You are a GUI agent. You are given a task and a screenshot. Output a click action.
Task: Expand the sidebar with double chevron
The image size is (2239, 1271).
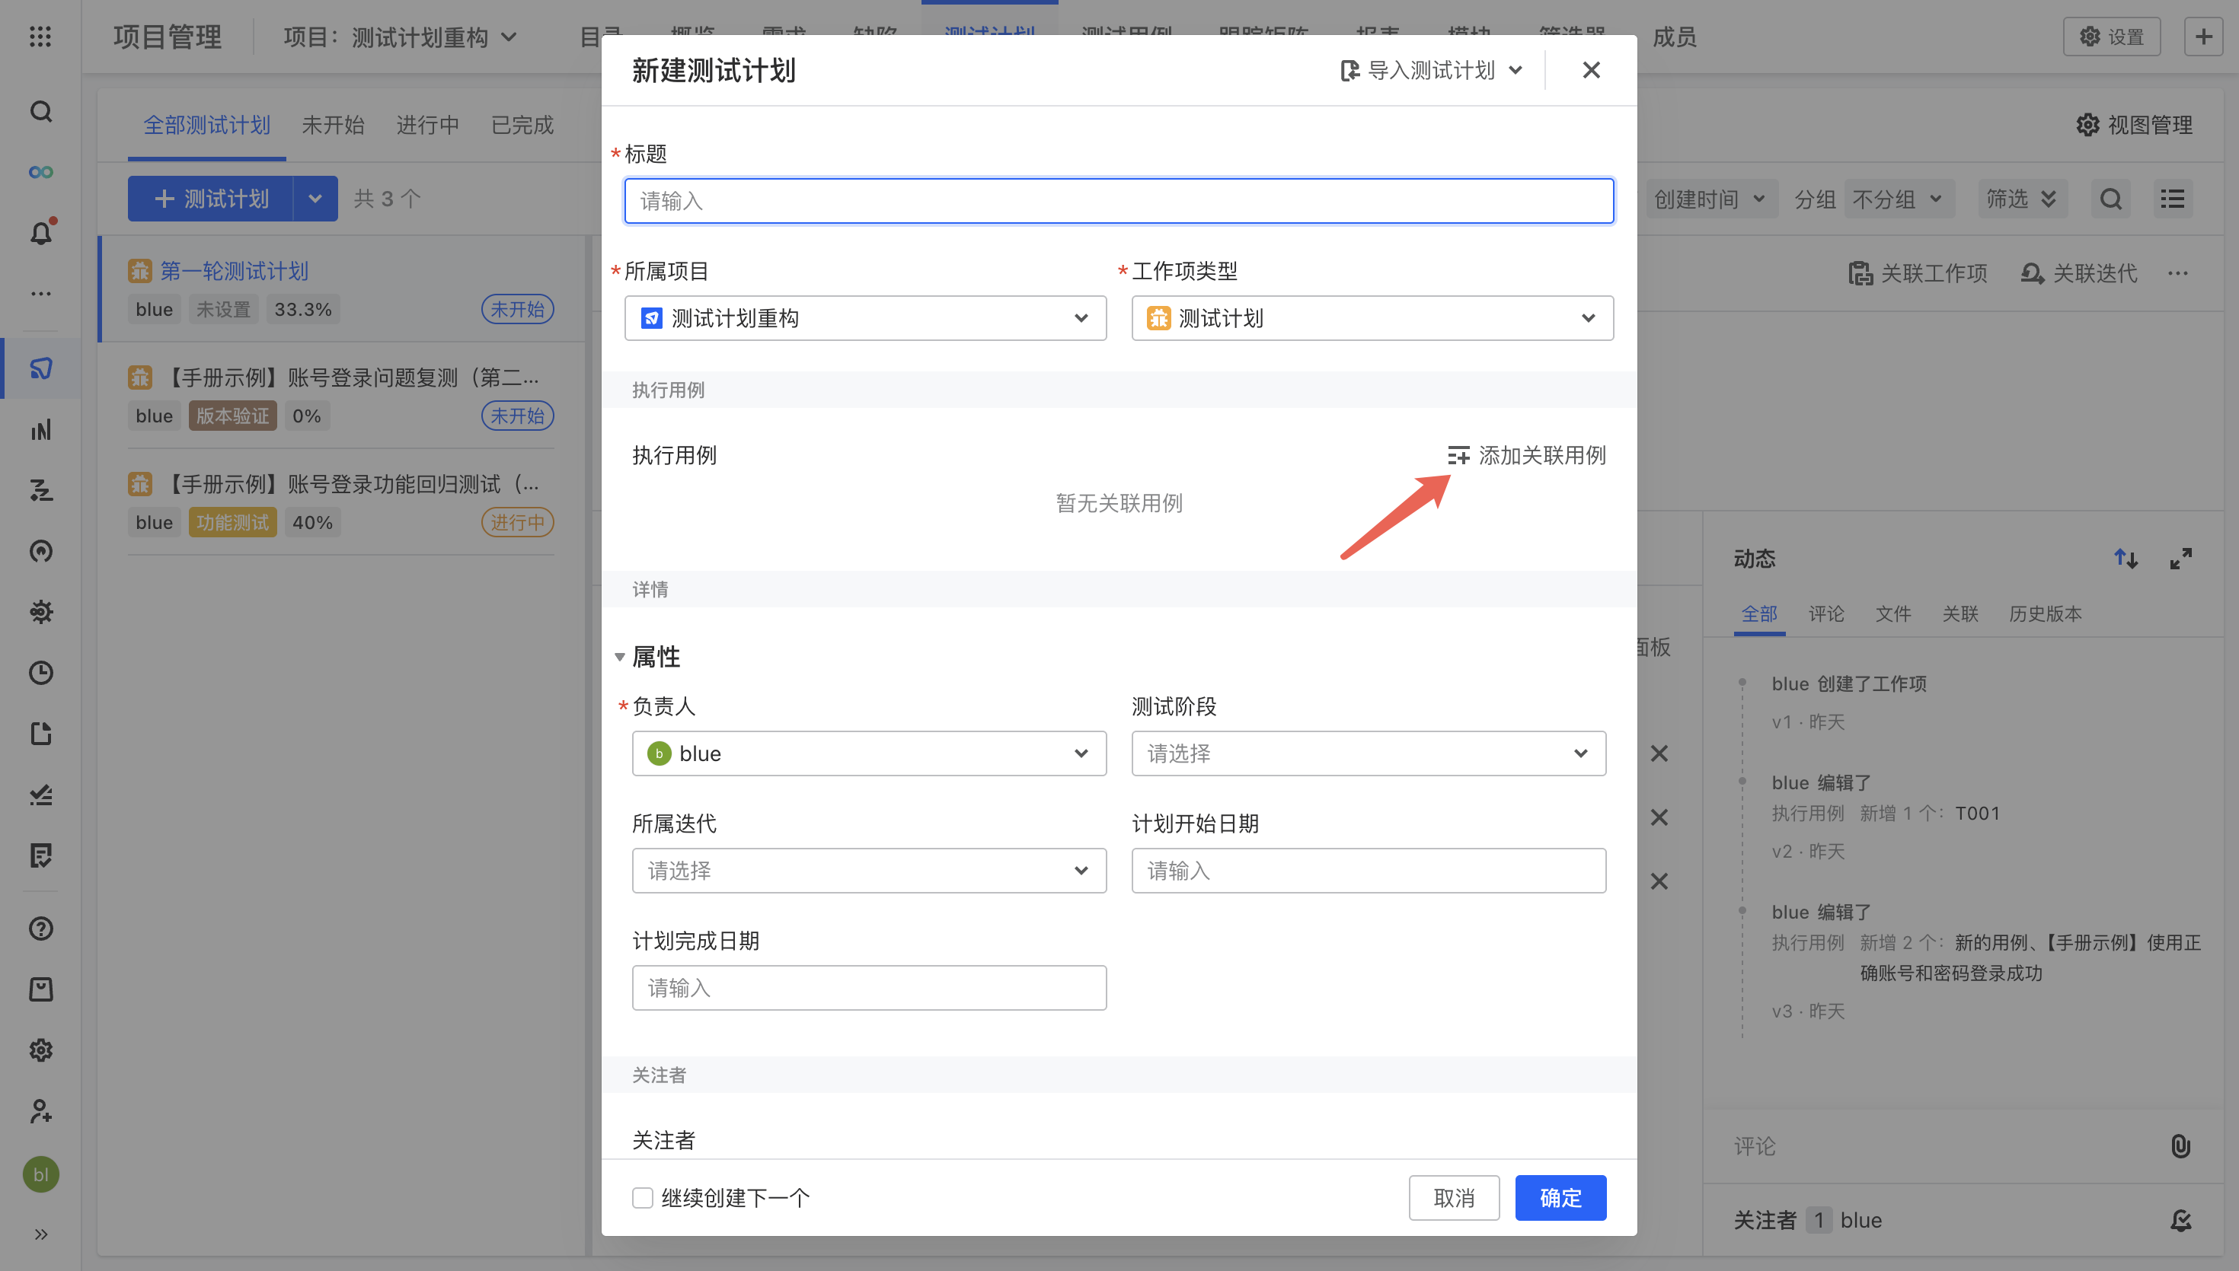tap(40, 1234)
